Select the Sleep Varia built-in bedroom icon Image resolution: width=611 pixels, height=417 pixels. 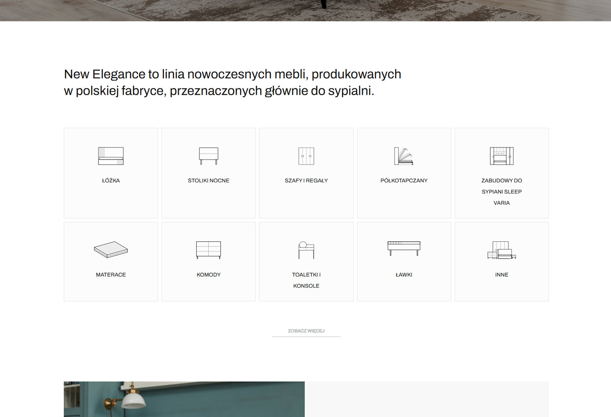pos(501,156)
